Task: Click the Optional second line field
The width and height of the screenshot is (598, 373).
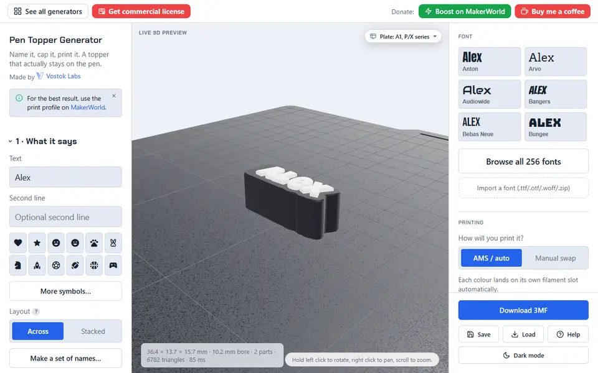Action: point(65,217)
